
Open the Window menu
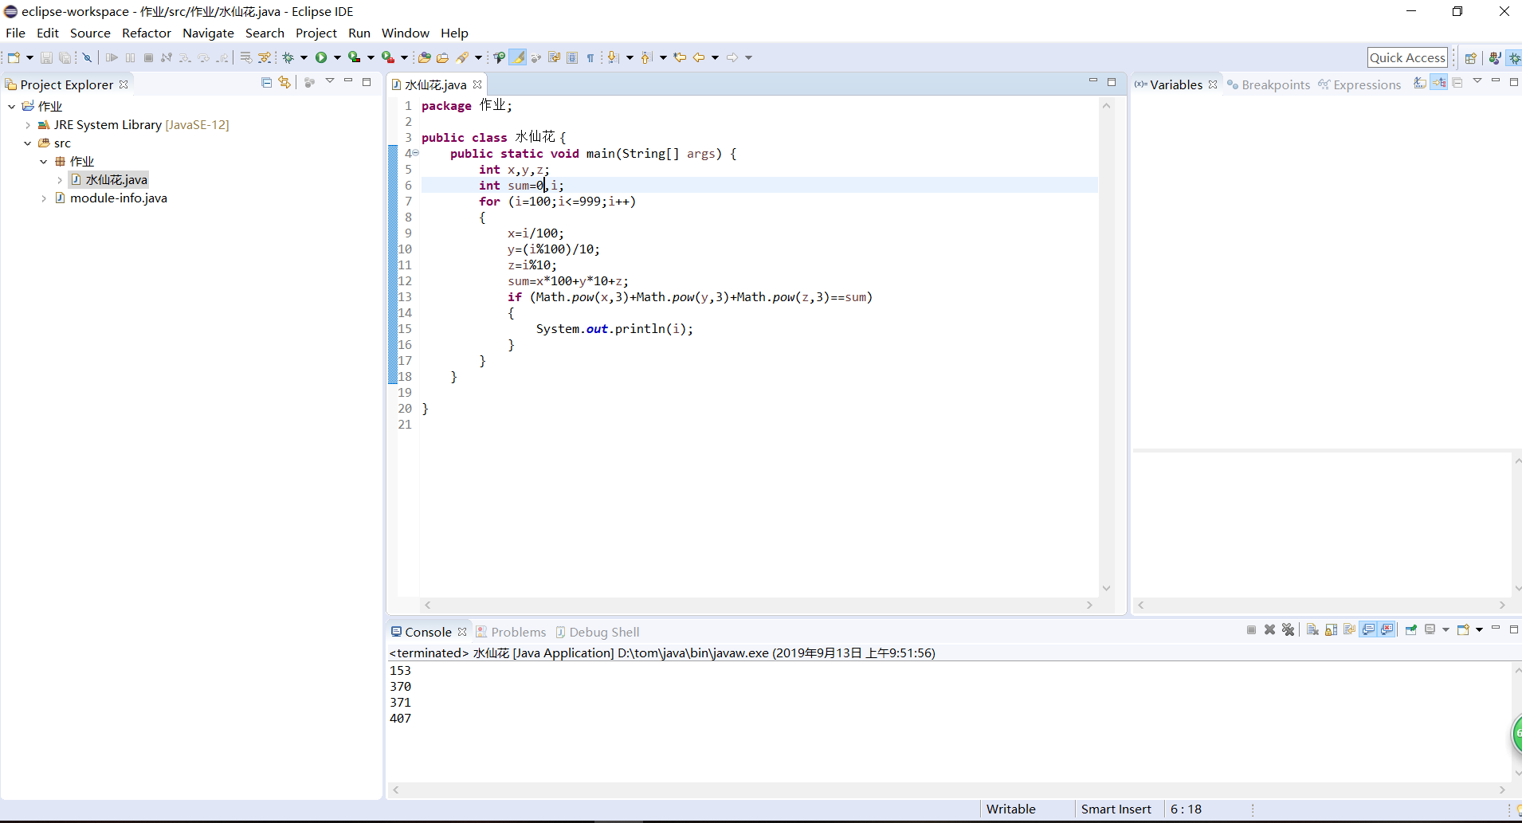point(405,33)
